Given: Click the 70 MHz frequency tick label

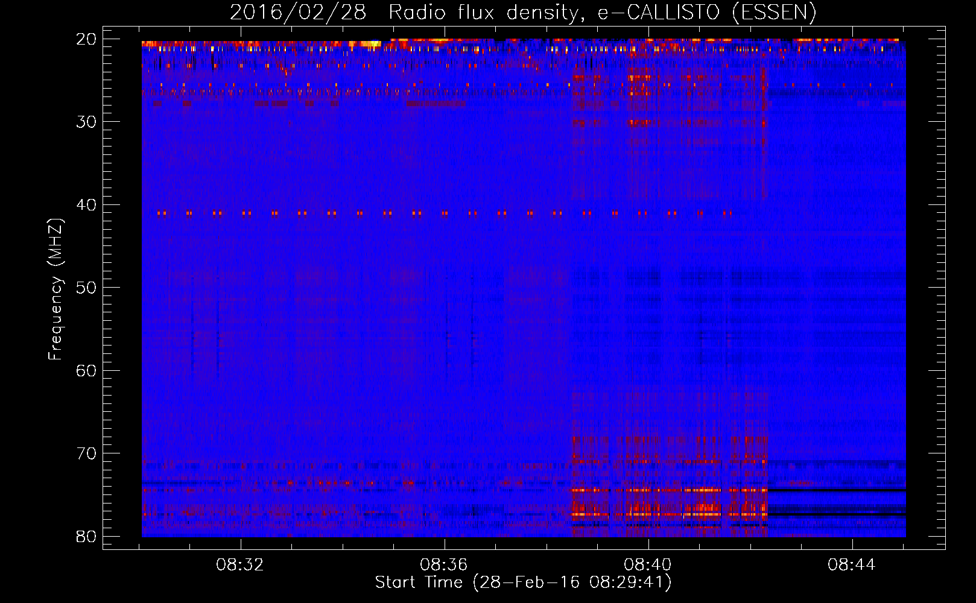Looking at the screenshot, I should [87, 453].
